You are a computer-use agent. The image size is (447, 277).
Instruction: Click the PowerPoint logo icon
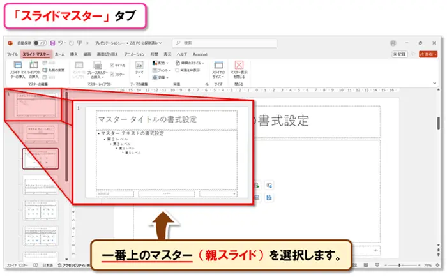click(10, 43)
